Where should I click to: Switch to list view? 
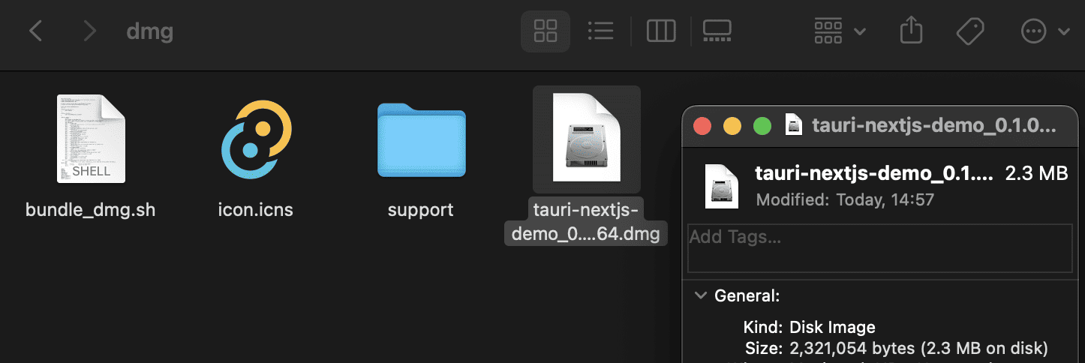pyautogui.click(x=600, y=31)
